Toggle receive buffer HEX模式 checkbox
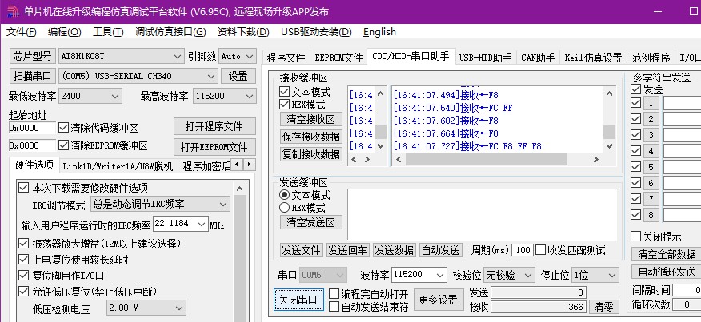 coord(284,105)
